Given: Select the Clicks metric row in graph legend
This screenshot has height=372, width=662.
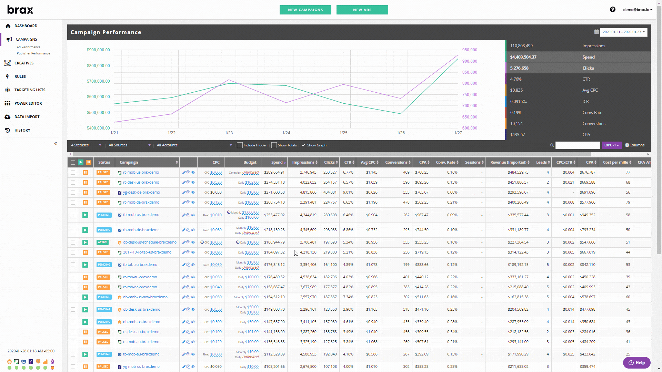Looking at the screenshot, I should pyautogui.click(x=578, y=68).
